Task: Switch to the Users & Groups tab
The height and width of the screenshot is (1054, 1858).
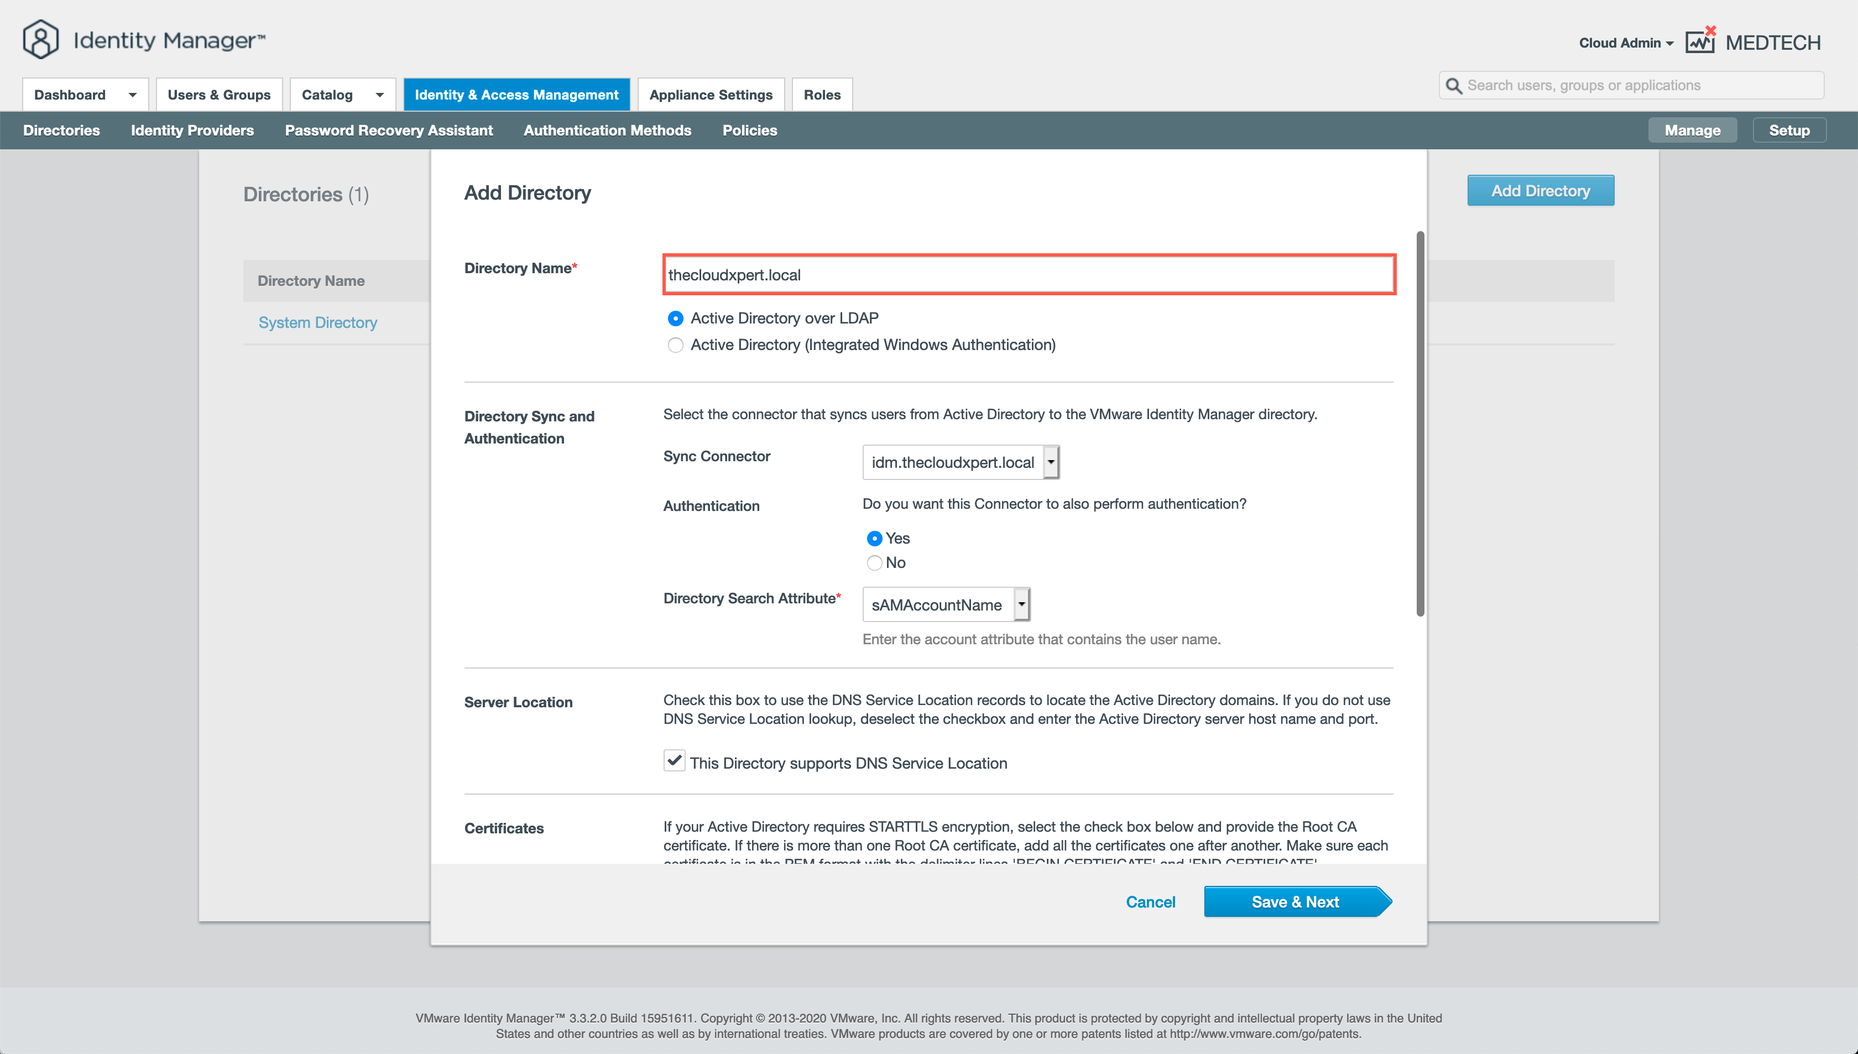Action: click(218, 95)
